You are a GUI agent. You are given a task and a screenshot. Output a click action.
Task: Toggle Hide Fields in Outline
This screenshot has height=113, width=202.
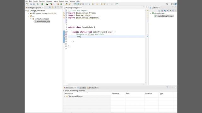(165, 11)
